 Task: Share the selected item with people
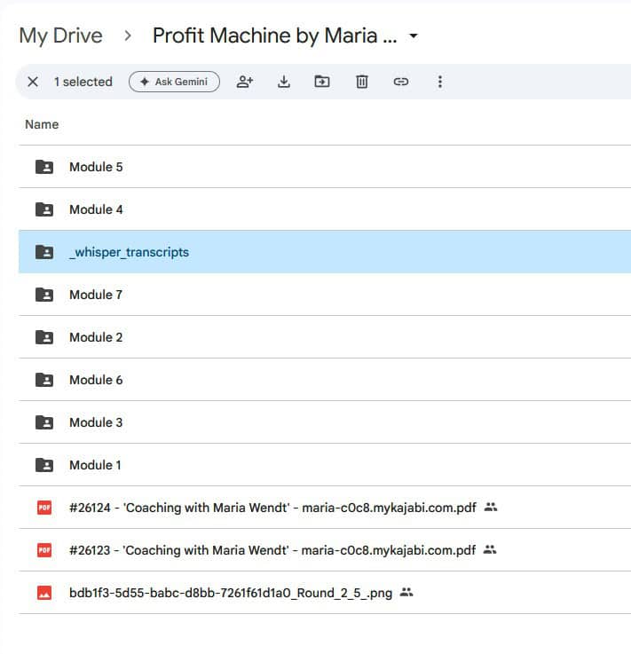[245, 82]
